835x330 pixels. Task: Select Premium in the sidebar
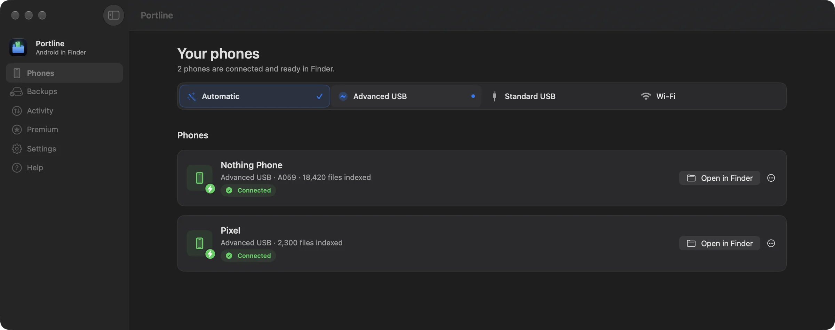coord(64,129)
